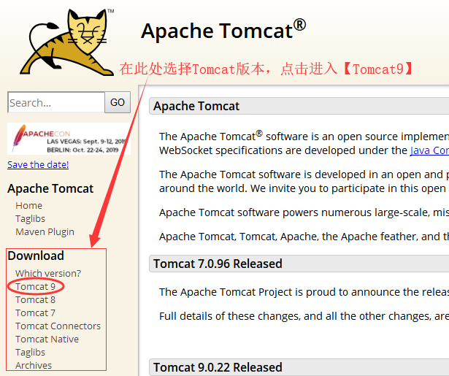Viewport: 449px width, 376px height.
Task: Open Taglibs under Apache Tomcat section
Action: coord(31,219)
